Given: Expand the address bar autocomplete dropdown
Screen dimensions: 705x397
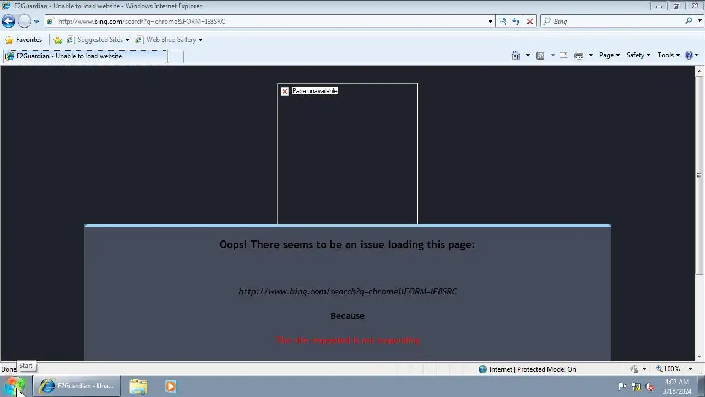Looking at the screenshot, I should 490,22.
